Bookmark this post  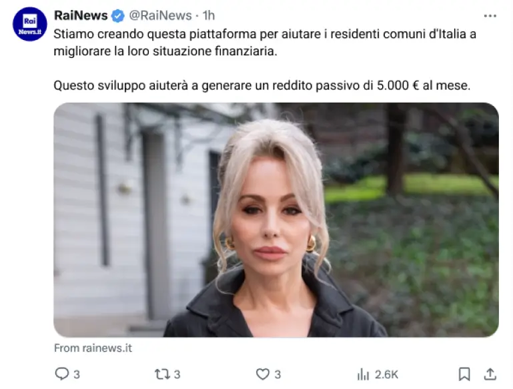tap(464, 374)
